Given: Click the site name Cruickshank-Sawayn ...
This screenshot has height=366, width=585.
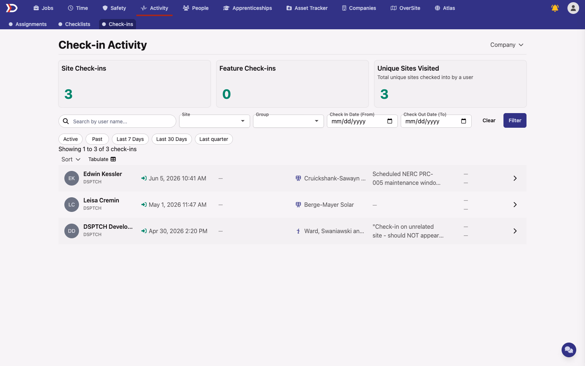Looking at the screenshot, I should point(335,178).
